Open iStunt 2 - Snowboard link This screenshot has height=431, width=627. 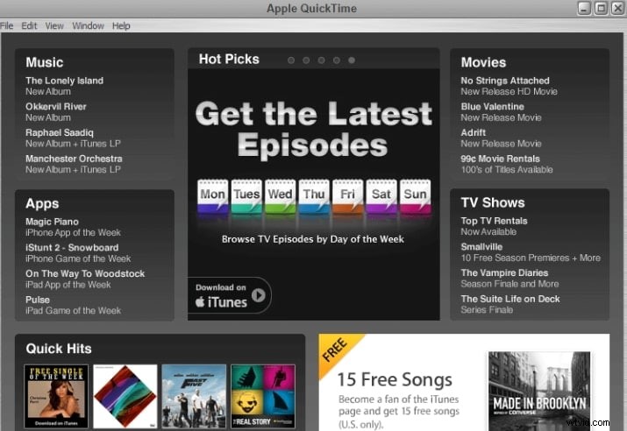click(78, 253)
